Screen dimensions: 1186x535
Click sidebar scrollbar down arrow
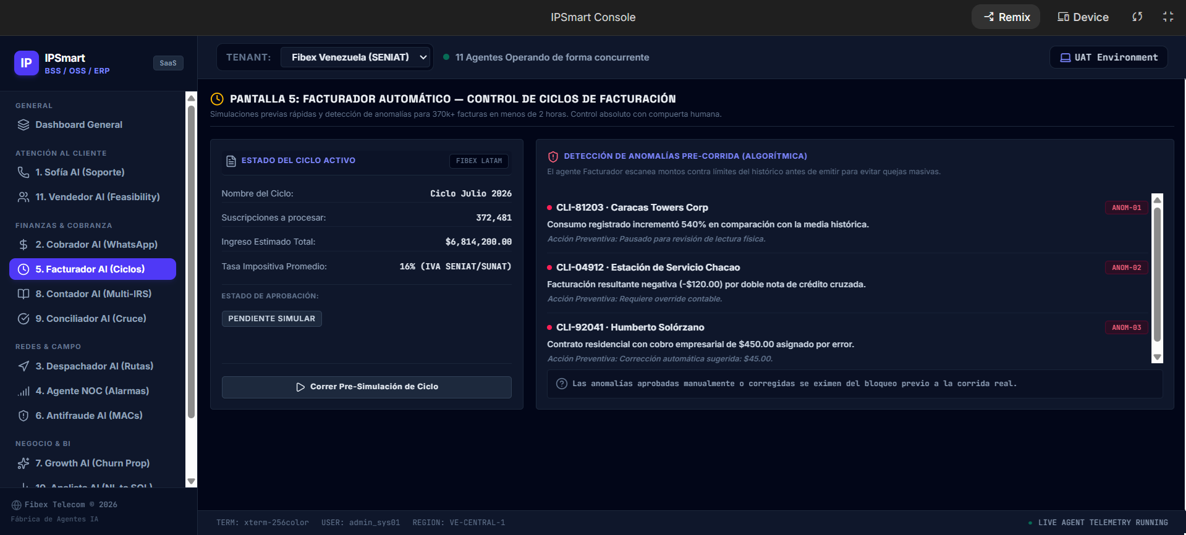pyautogui.click(x=191, y=481)
